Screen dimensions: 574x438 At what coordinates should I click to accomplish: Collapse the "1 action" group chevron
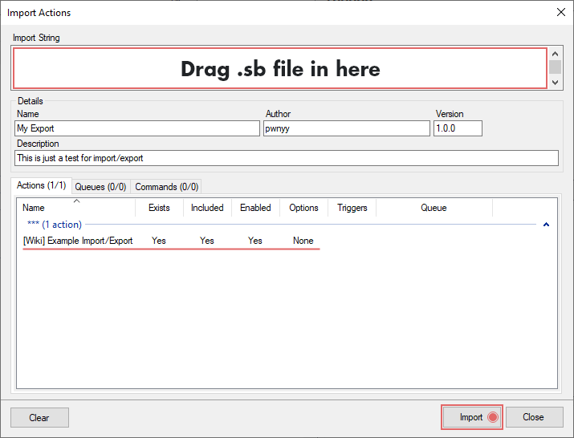point(547,225)
